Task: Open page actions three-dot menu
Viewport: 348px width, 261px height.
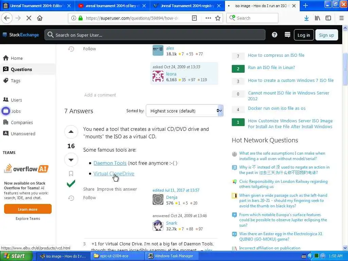Action: [208, 18]
